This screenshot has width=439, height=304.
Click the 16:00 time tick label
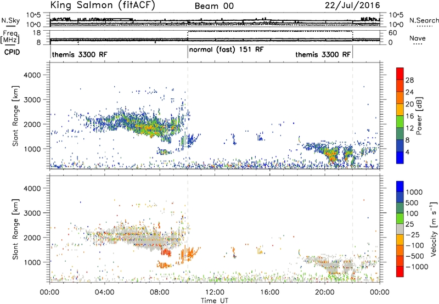[x=269, y=292]
